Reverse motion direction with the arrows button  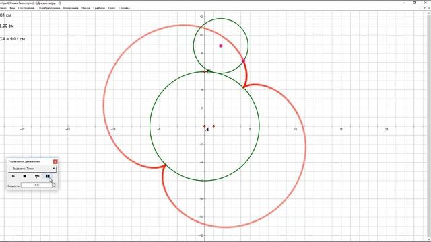(37, 176)
